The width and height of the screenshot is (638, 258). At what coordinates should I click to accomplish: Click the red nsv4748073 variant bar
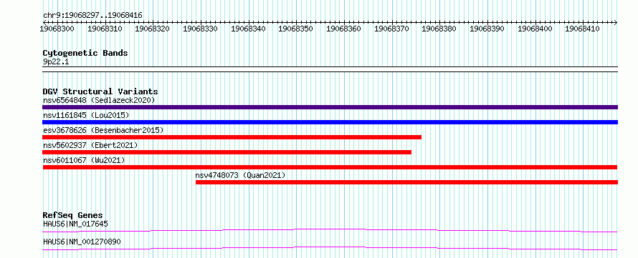407,182
